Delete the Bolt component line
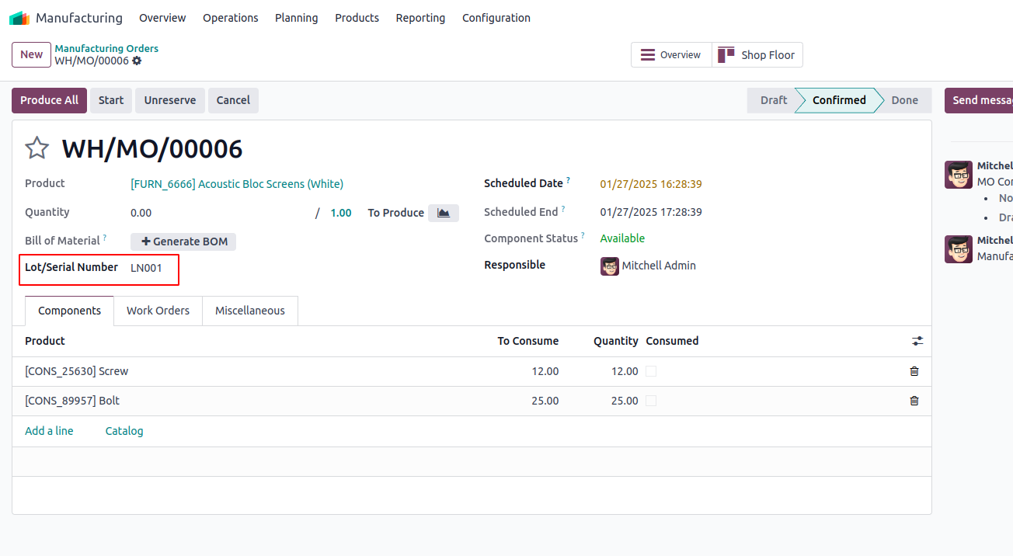The width and height of the screenshot is (1013, 556). click(x=914, y=401)
